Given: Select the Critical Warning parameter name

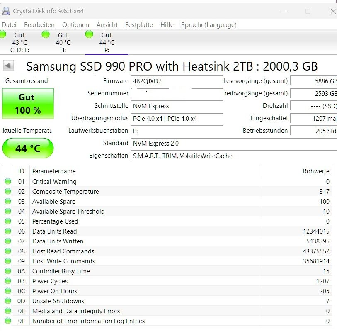Looking at the screenshot, I should (x=54, y=182).
